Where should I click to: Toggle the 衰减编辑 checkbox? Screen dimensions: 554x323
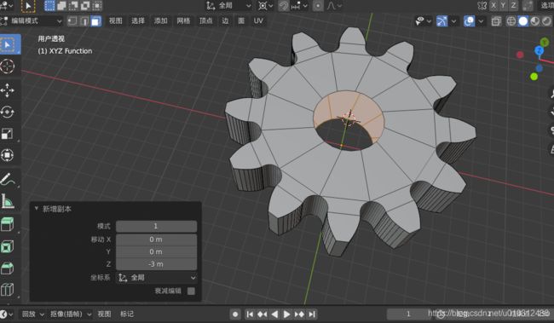[191, 291]
